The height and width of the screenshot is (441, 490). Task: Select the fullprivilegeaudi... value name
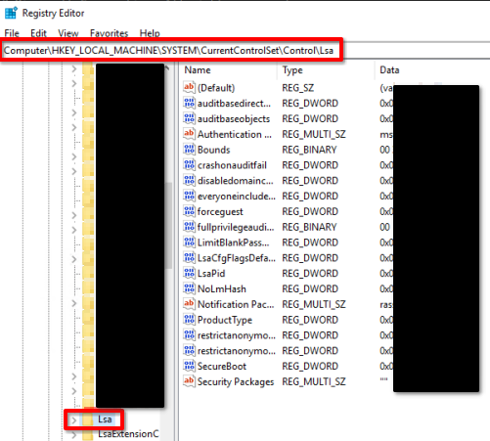point(236,227)
